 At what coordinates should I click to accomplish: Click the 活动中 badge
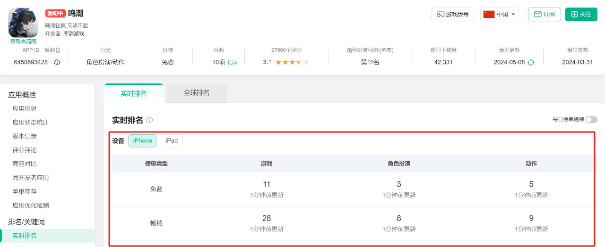point(55,14)
